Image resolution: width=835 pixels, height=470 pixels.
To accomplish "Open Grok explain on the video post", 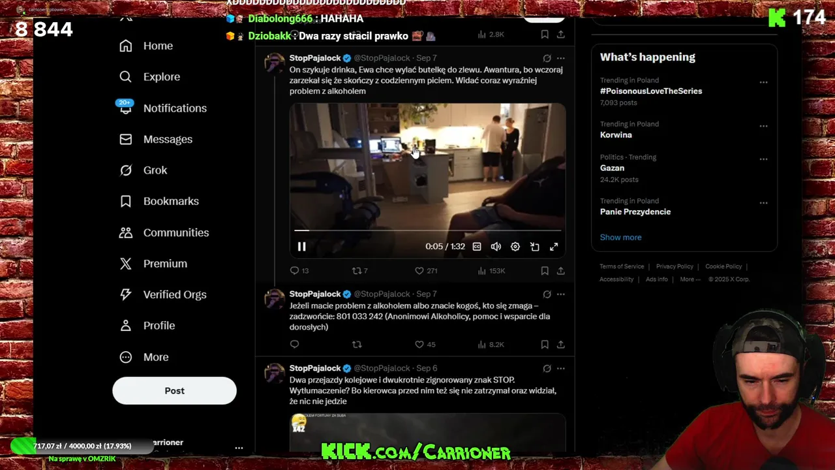I will coord(547,58).
